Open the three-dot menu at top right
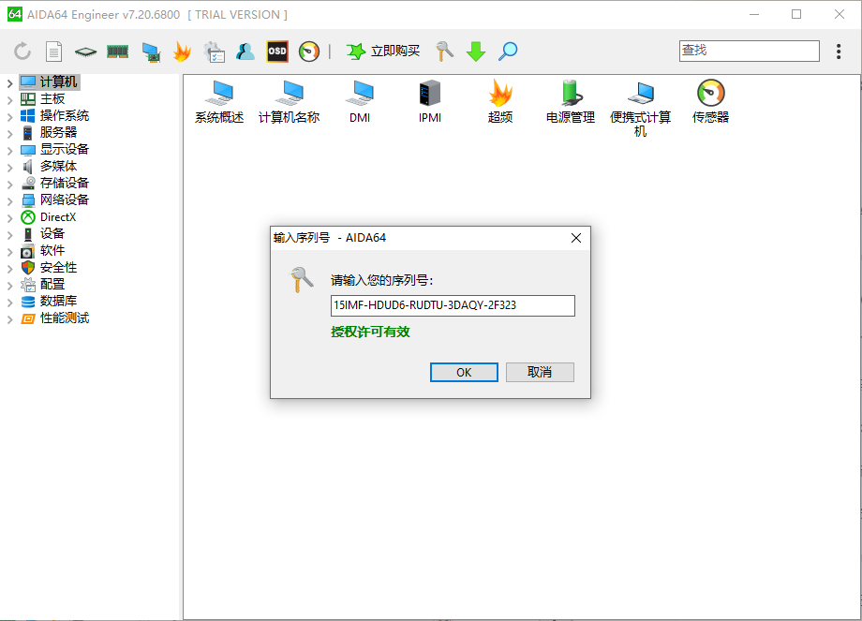Image resolution: width=862 pixels, height=621 pixels. [839, 52]
